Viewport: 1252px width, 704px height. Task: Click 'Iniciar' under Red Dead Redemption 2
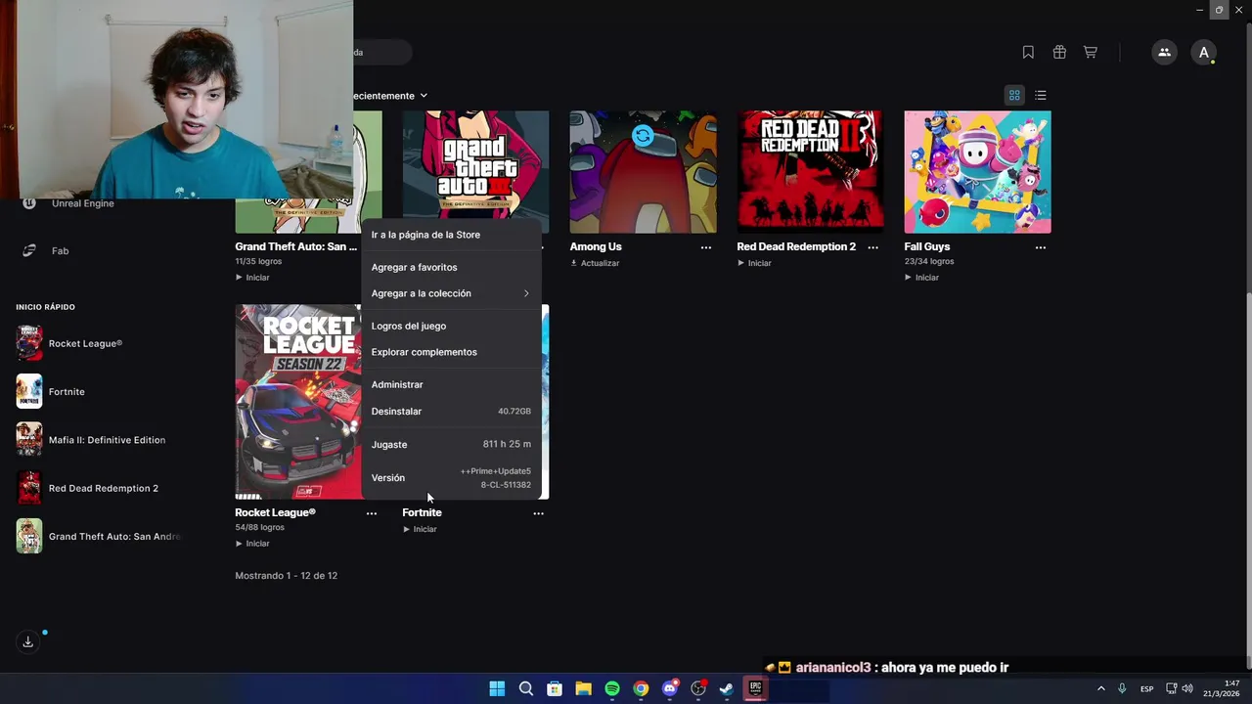(x=754, y=263)
